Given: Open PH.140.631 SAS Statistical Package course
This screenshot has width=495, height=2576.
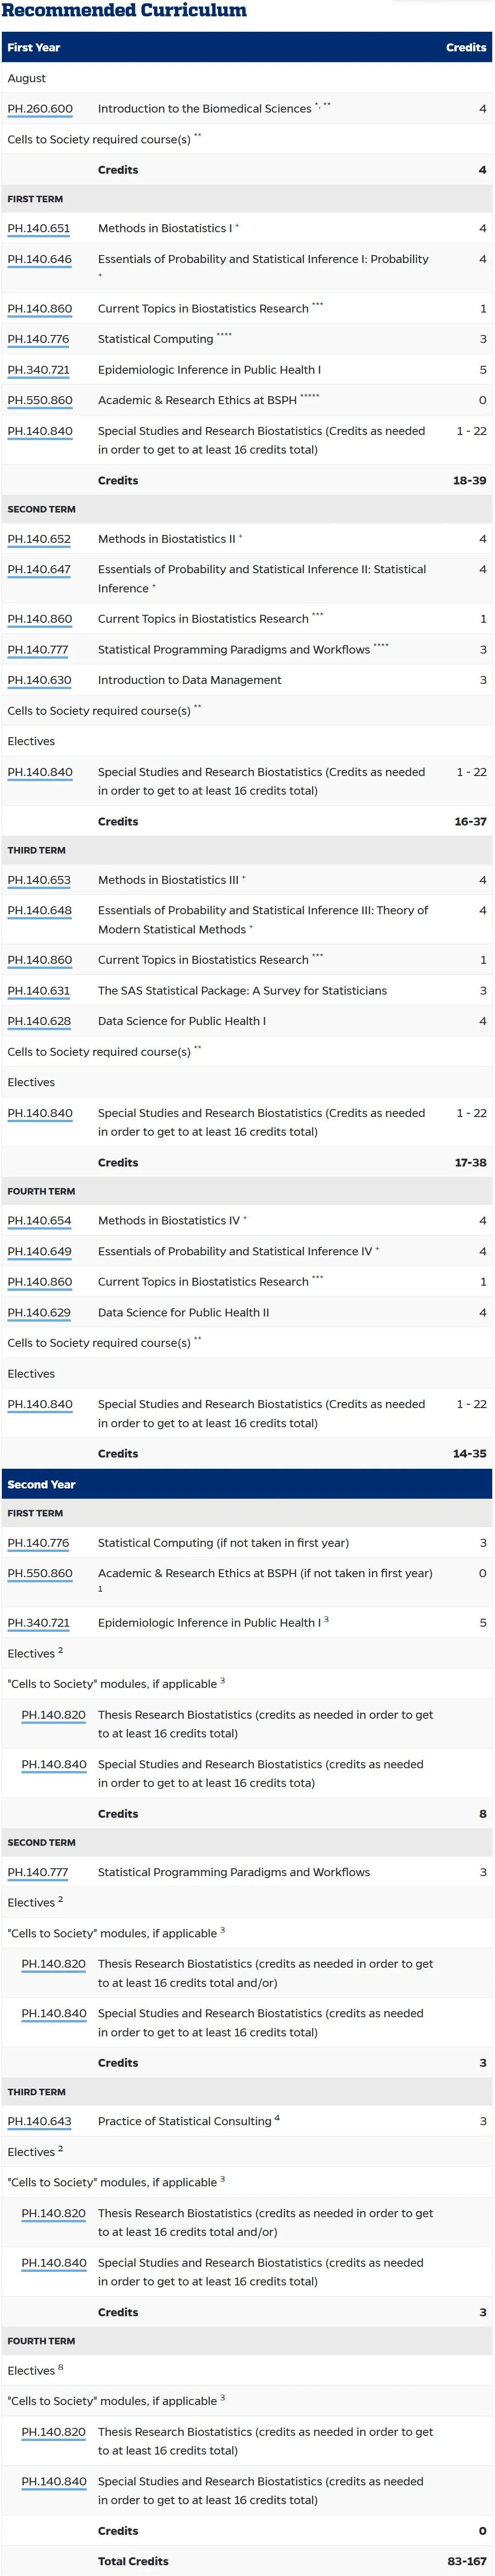Looking at the screenshot, I should (39, 991).
